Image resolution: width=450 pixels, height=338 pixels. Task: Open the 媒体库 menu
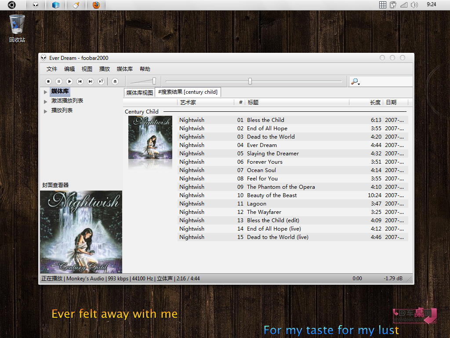124,69
